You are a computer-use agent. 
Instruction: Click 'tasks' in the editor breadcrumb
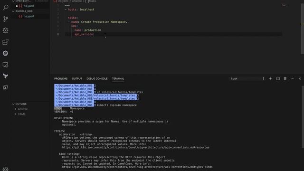(x=92, y=1)
